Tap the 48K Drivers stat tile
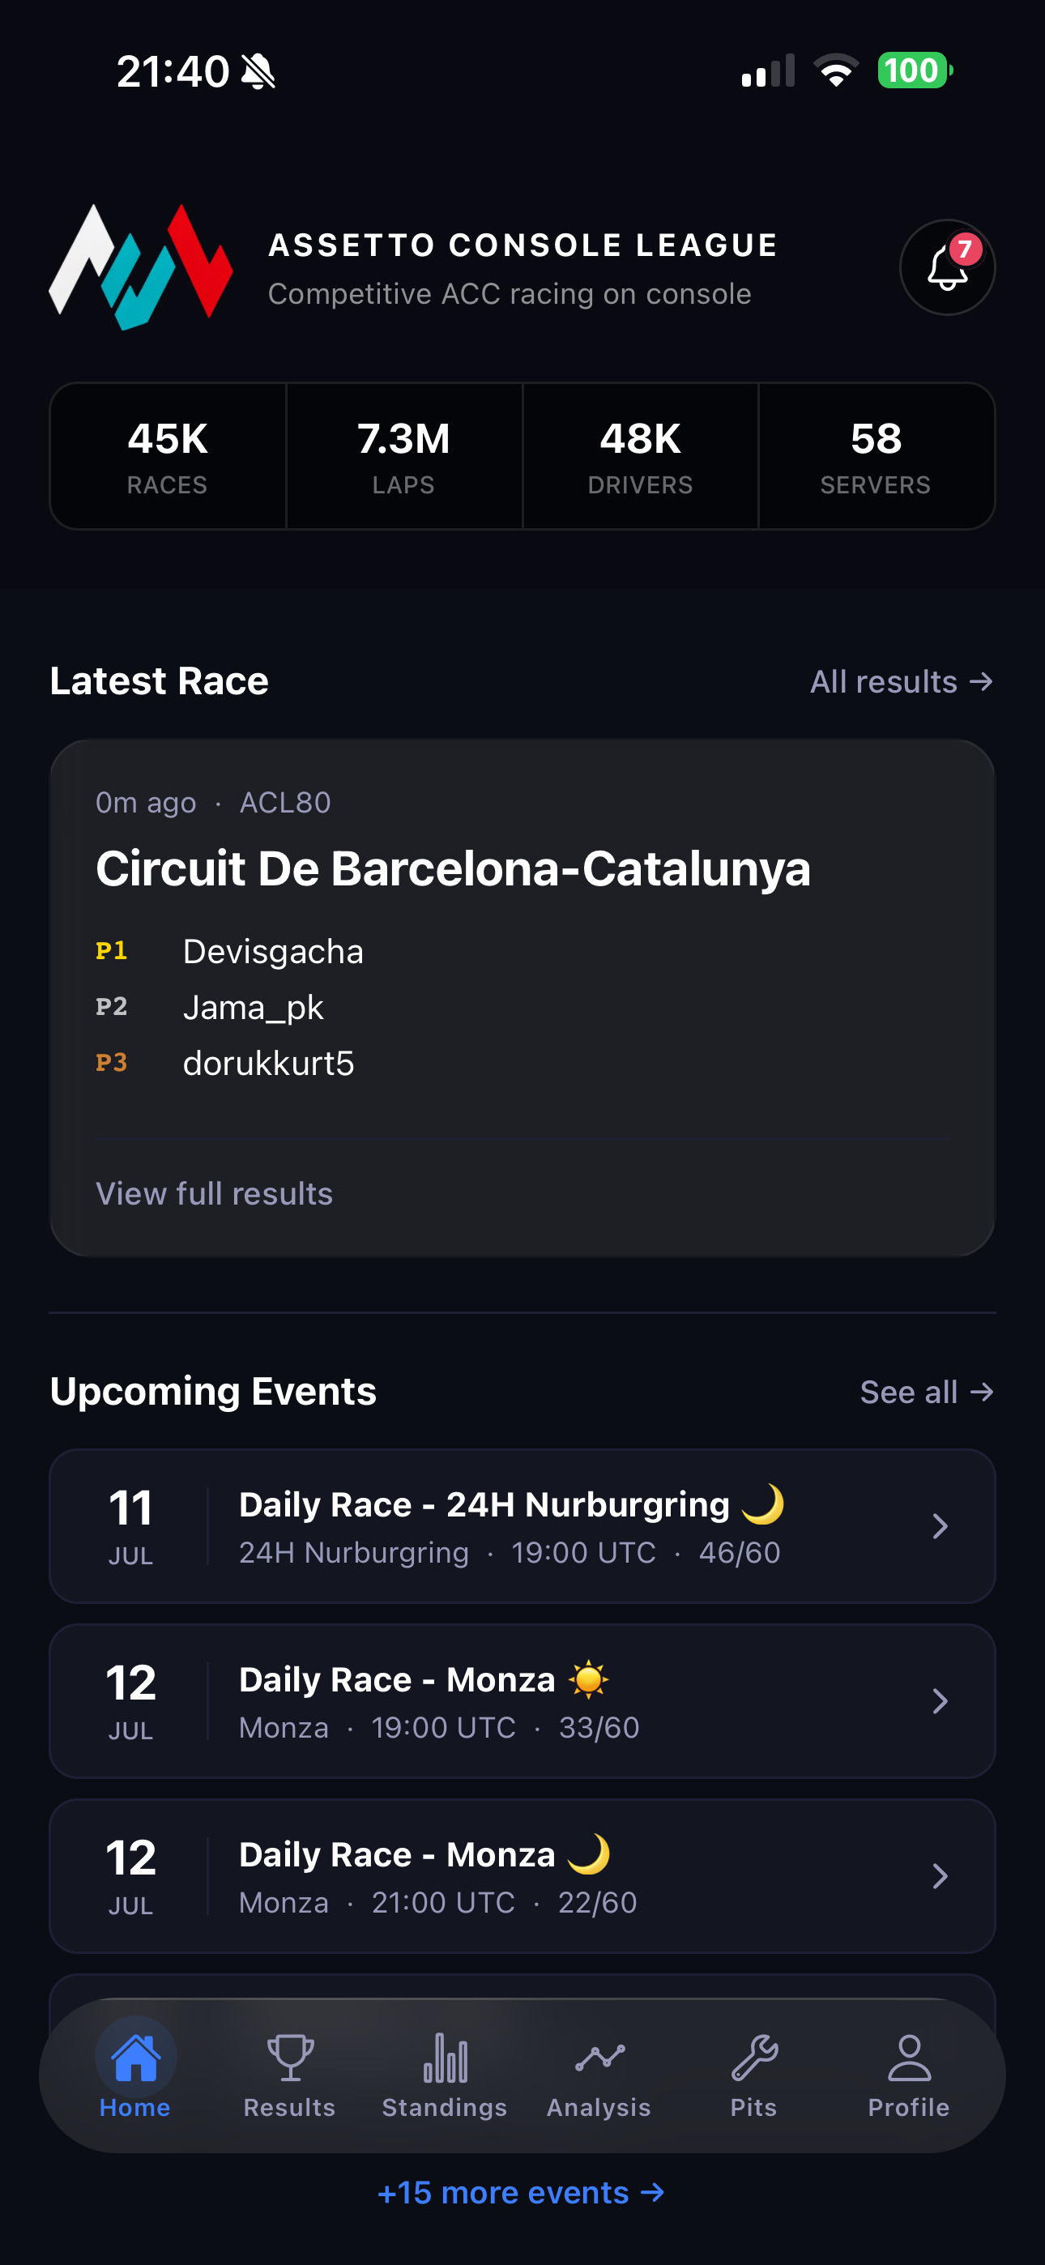 click(641, 456)
